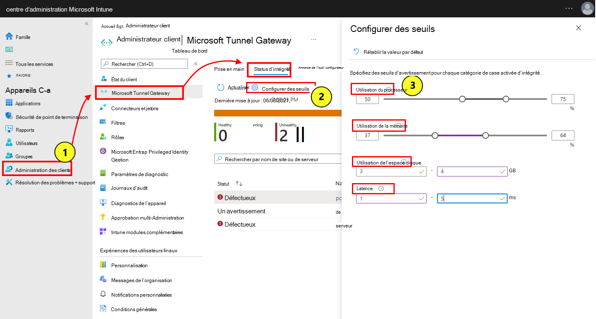Image resolution: width=596 pixels, height=319 pixels.
Task: Click the processor lower threshold field showing 50
Action: (x=367, y=99)
